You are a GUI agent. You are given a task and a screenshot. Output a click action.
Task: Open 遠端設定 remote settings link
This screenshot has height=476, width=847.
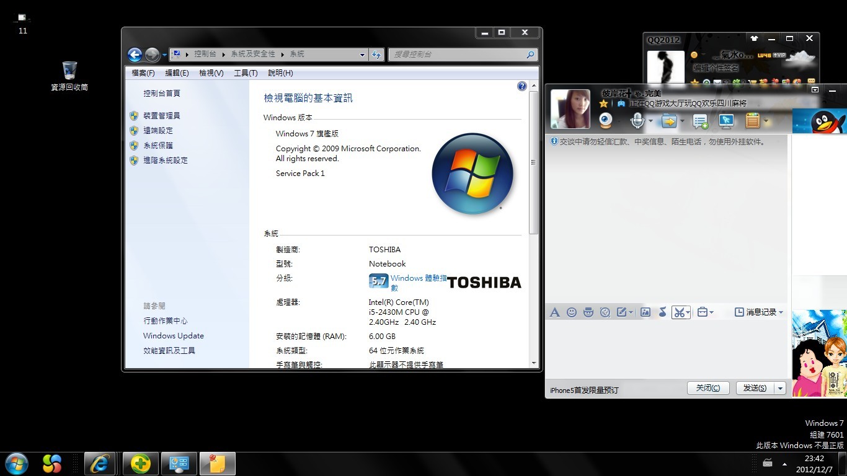(x=158, y=130)
